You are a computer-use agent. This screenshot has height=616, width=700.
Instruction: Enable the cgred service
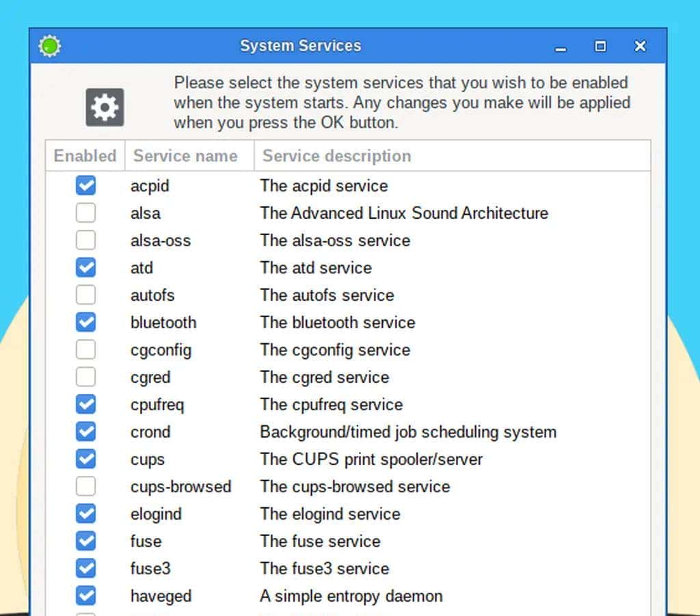point(85,377)
